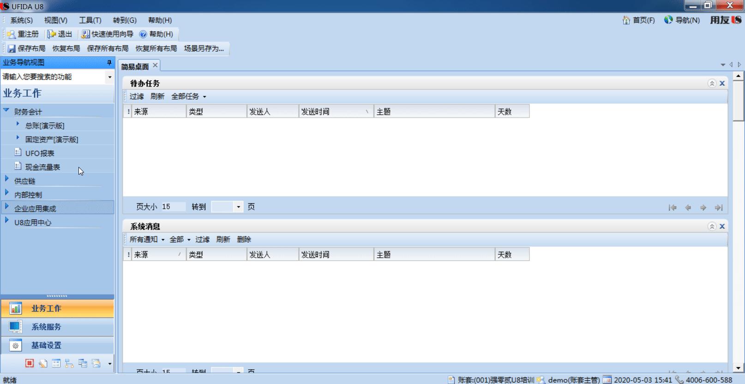The width and height of the screenshot is (745, 384).
Task: Expand the 总账[演示版] tree node
Action: [18, 124]
